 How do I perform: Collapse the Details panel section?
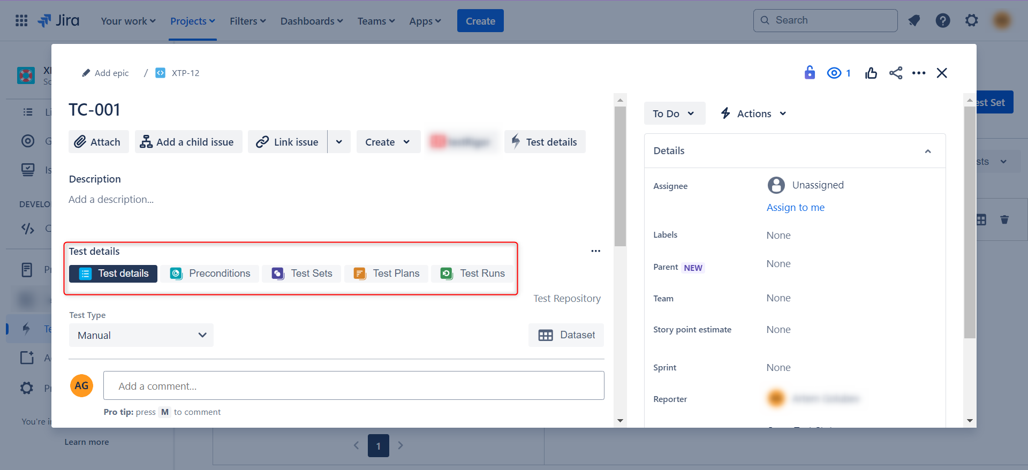point(928,151)
